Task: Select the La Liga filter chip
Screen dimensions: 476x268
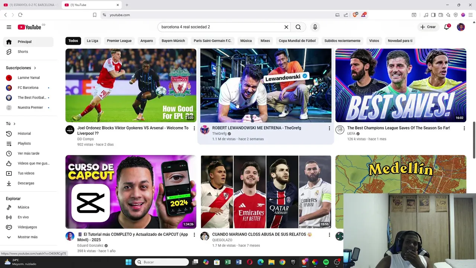Action: [x=93, y=41]
